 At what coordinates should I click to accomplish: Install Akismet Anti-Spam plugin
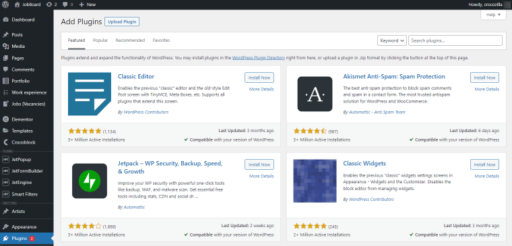click(x=484, y=78)
